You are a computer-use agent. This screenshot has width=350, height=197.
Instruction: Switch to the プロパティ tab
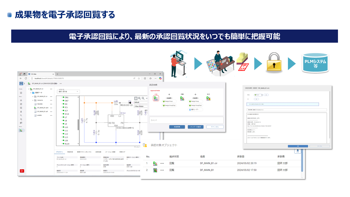(x=60, y=152)
